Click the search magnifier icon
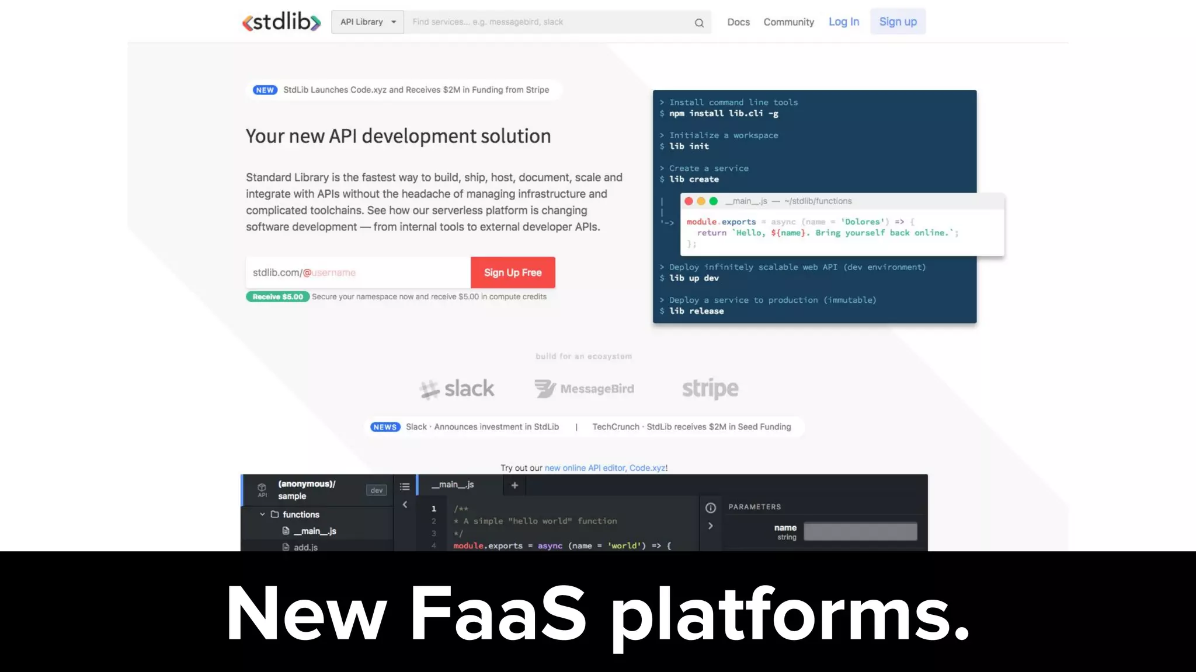 coord(699,23)
